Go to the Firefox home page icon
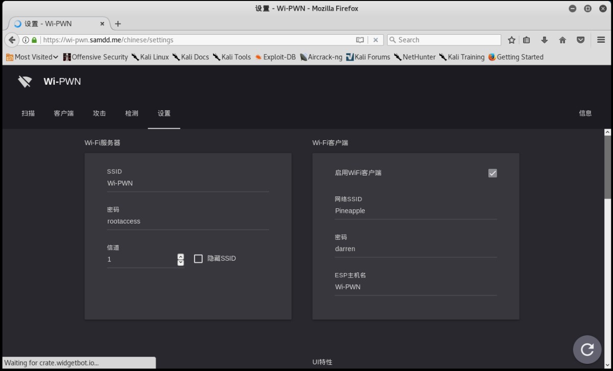The height and width of the screenshot is (371, 613). coord(562,40)
